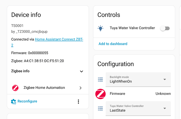Screen dimensions: 181x119
Task: Click the Zigbee logo beside Zigbee Home Automation
Action: (x=15, y=88)
